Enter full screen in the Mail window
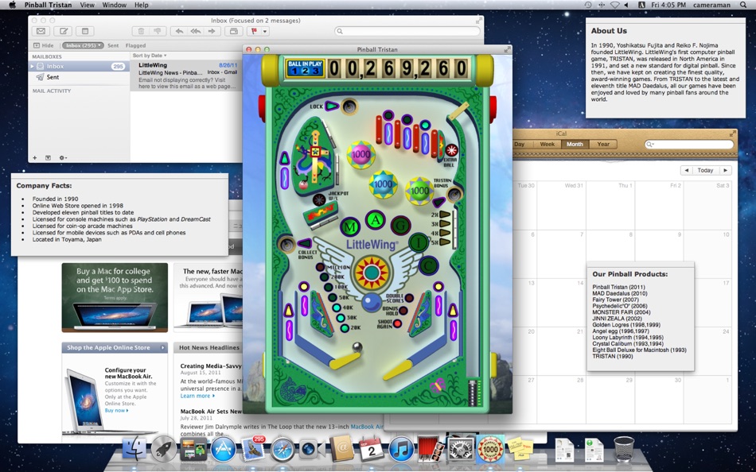This screenshot has height=472, width=756. [x=478, y=20]
